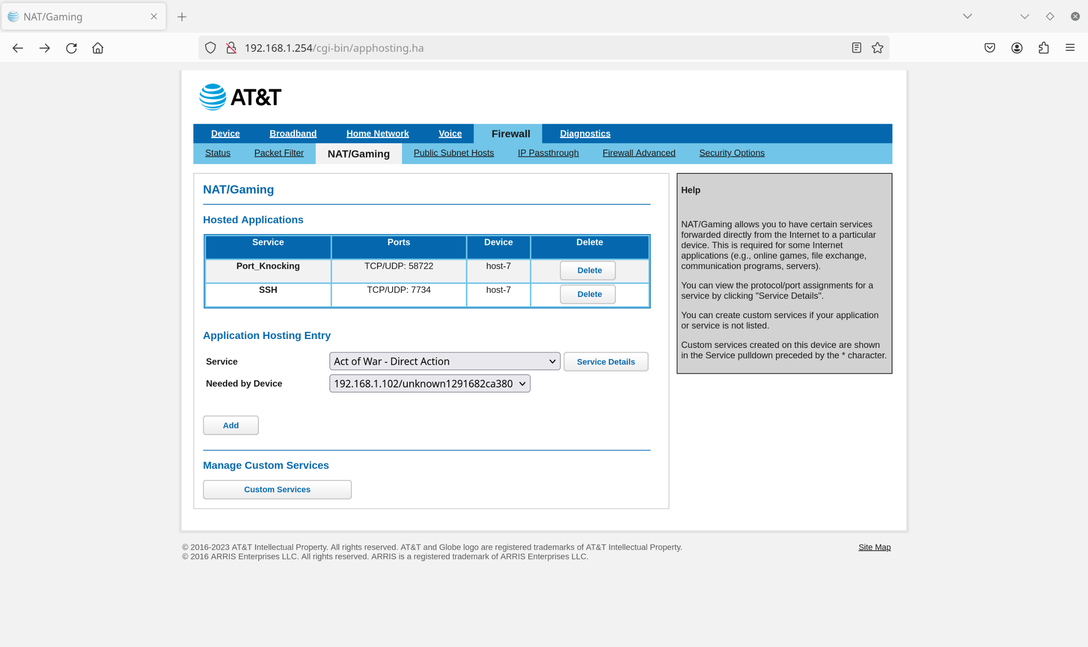Click the SSH service cell
Screen dimensions: 1088x647
[x=268, y=295]
